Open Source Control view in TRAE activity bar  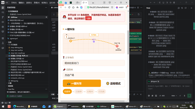(x=3, y=17)
